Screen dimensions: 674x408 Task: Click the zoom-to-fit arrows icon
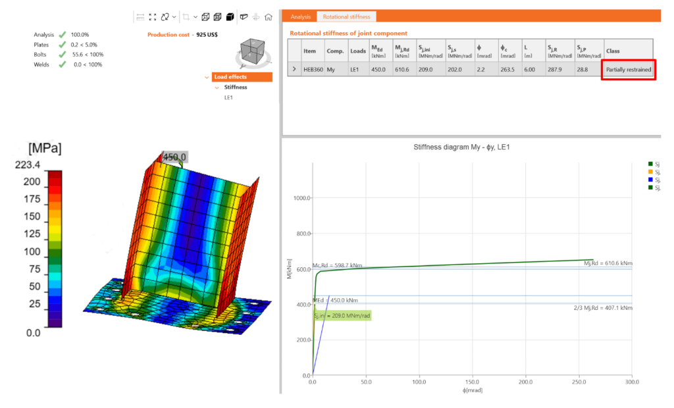tap(153, 17)
